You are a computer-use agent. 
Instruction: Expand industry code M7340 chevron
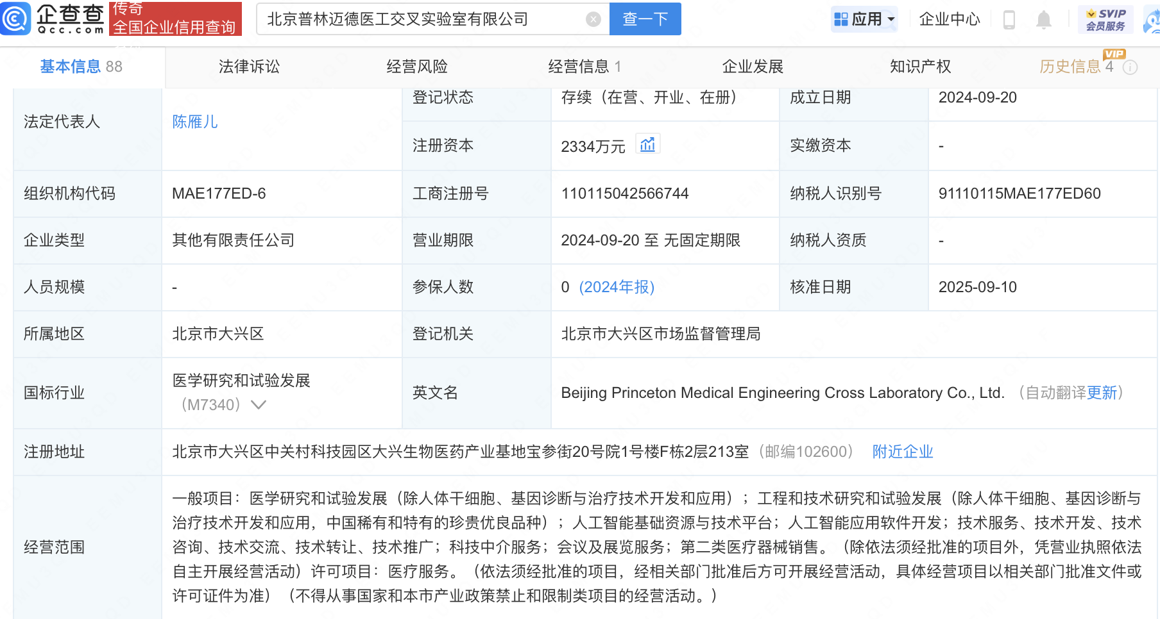pyautogui.click(x=259, y=405)
